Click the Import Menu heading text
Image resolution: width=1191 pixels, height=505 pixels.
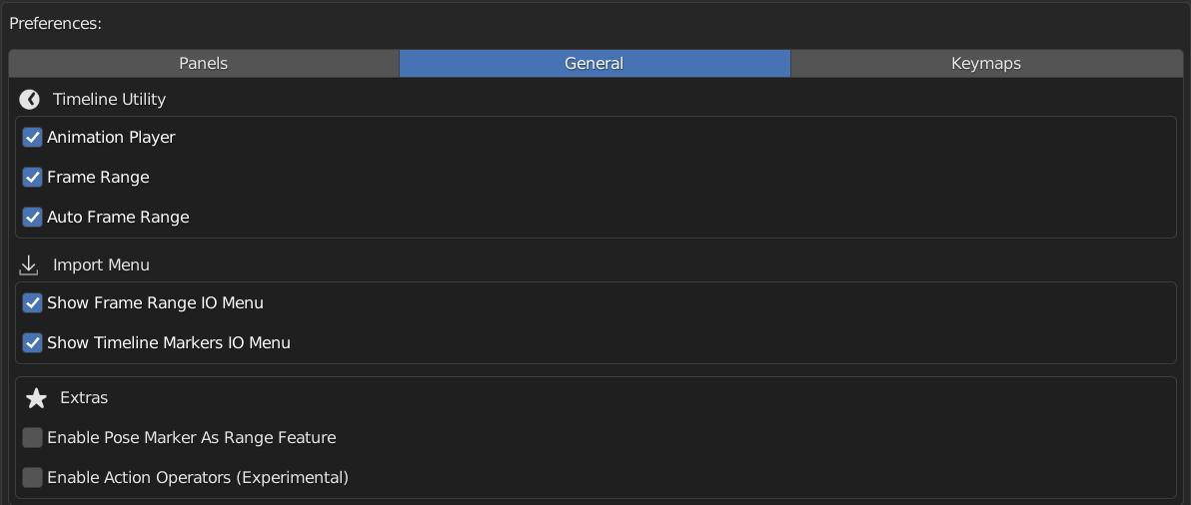[x=101, y=265]
